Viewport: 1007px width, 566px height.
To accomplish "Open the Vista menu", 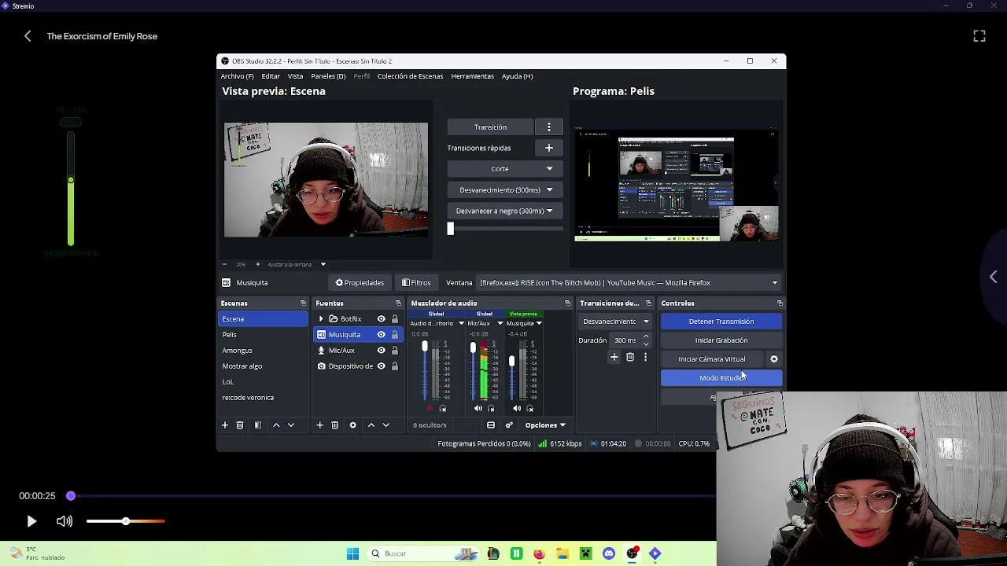I will (x=295, y=76).
